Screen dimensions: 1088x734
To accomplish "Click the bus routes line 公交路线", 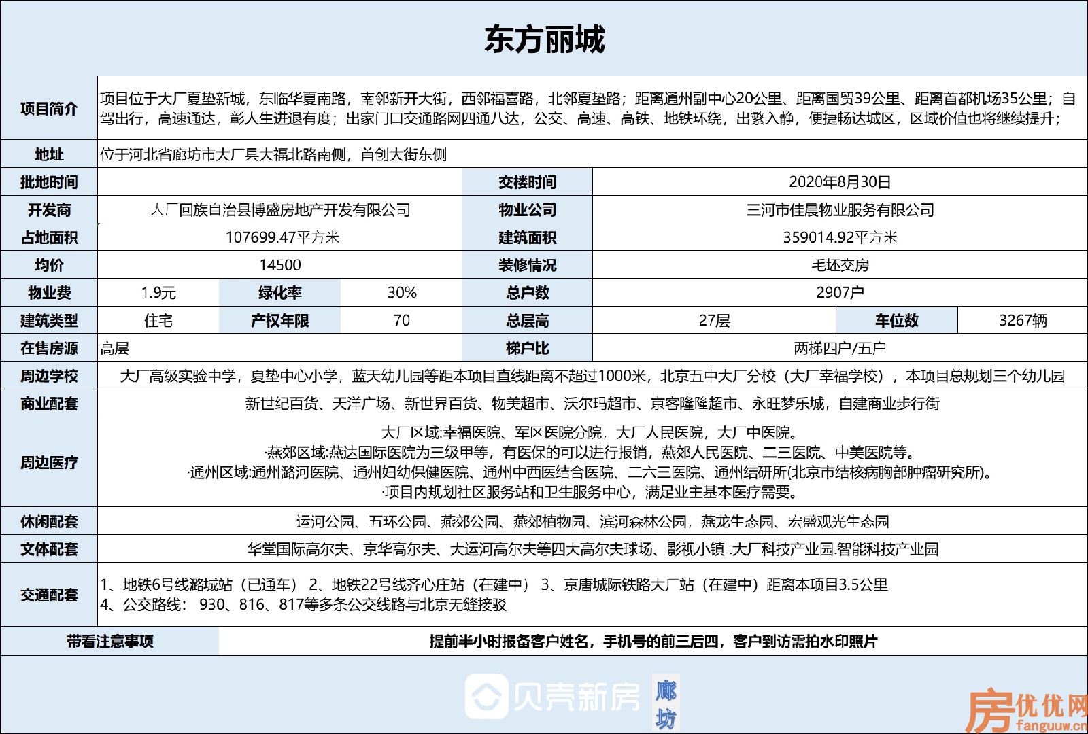I will [303, 604].
